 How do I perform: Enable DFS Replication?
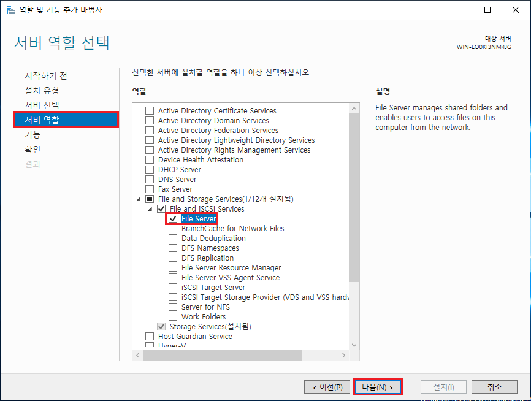173,258
